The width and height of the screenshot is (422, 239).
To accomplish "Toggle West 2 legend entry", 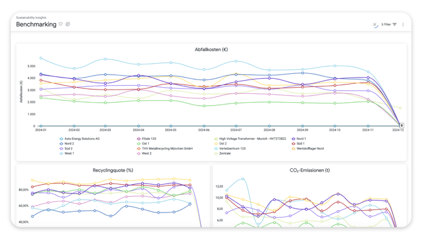I will 144,153.
